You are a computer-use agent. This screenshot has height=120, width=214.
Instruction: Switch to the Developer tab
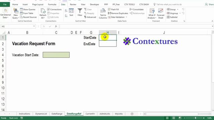94,4
